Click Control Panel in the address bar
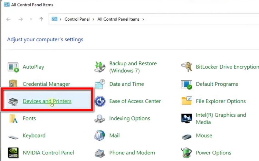This screenshot has height=161, width=259. pyautogui.click(x=77, y=19)
